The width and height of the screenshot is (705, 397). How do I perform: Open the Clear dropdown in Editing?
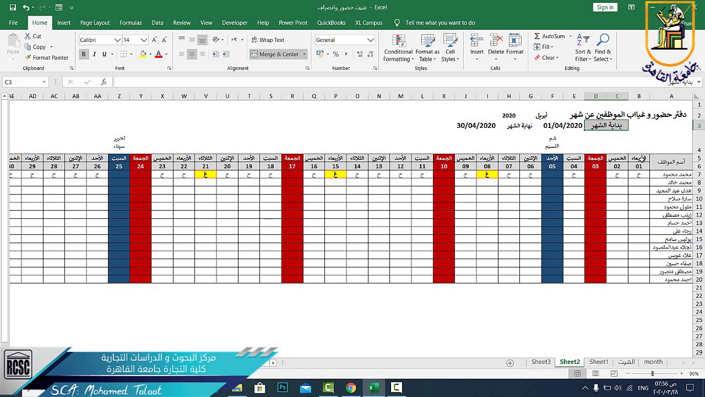546,57
